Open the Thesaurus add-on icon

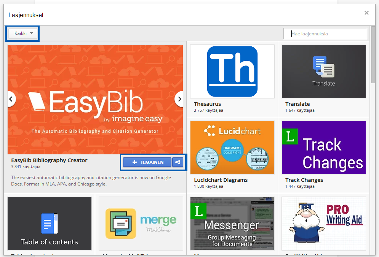click(232, 71)
